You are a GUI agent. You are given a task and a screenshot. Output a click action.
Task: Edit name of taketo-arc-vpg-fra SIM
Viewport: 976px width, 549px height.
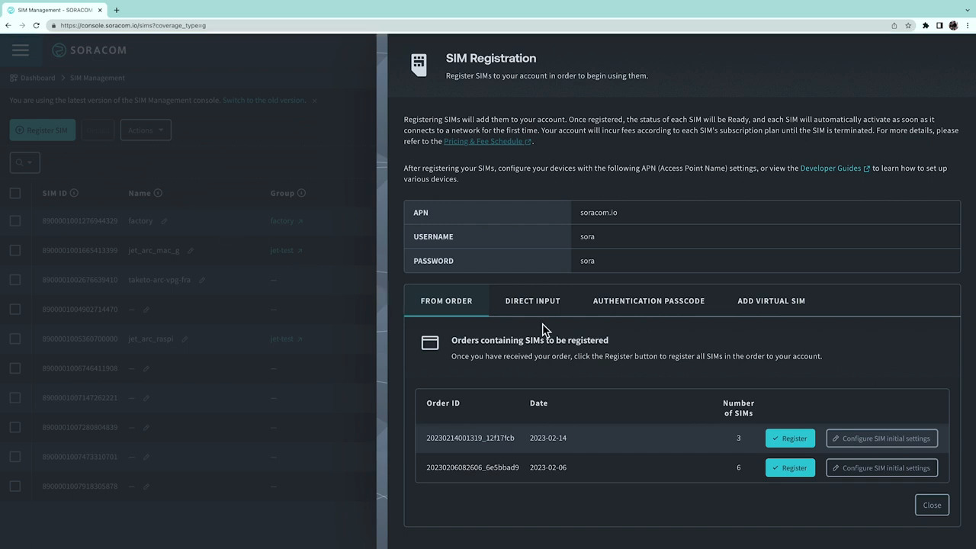[202, 280]
